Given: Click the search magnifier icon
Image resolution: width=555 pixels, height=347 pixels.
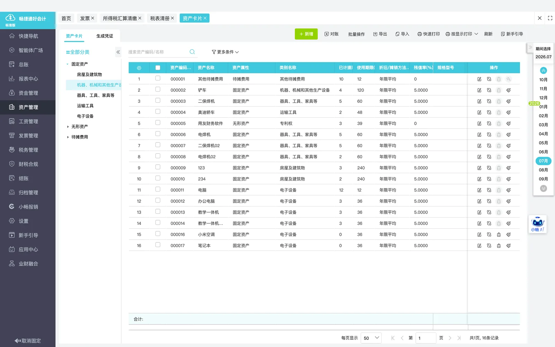Looking at the screenshot, I should [192, 52].
